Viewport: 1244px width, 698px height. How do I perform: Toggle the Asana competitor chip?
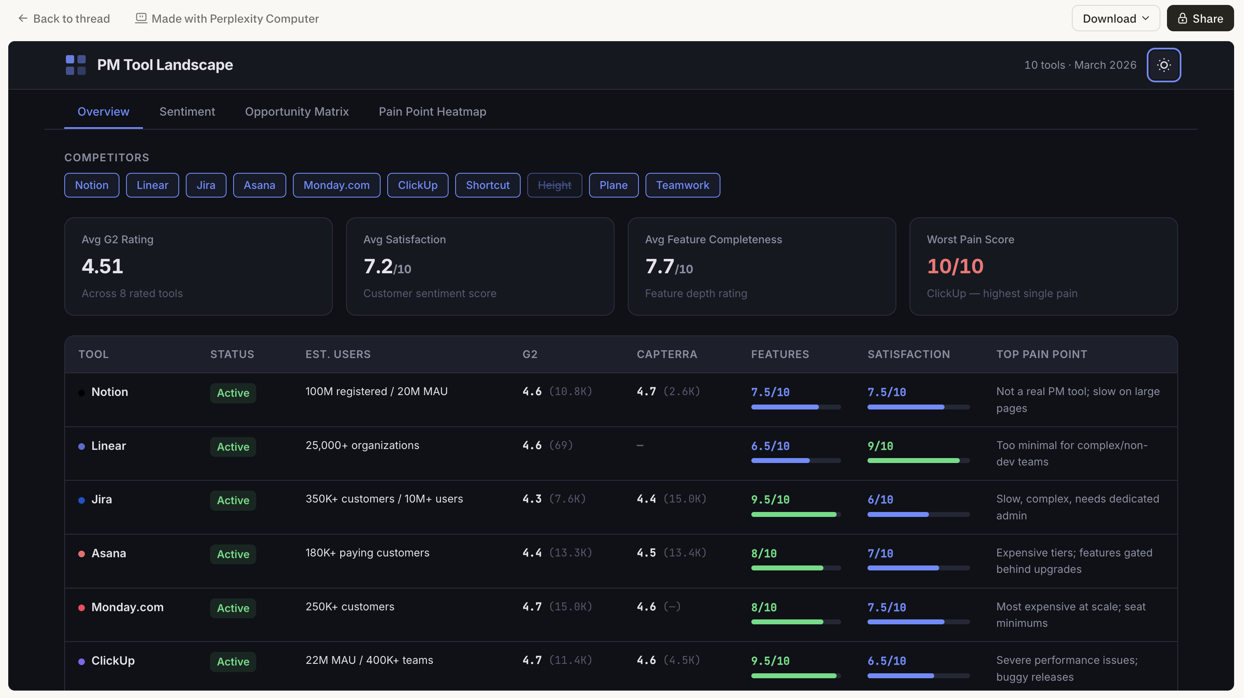260,185
